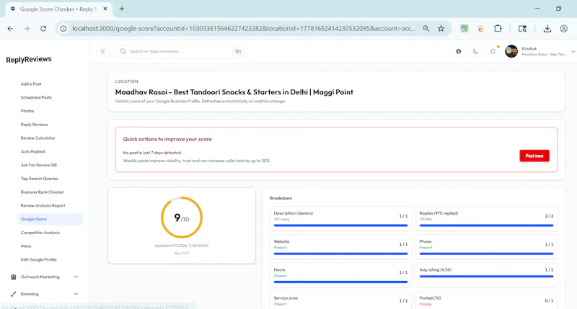Open the extensions puzzle icon

tap(498, 28)
